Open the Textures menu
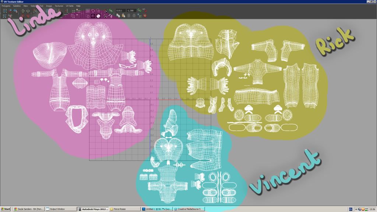The image size is (377, 212). coord(59,6)
